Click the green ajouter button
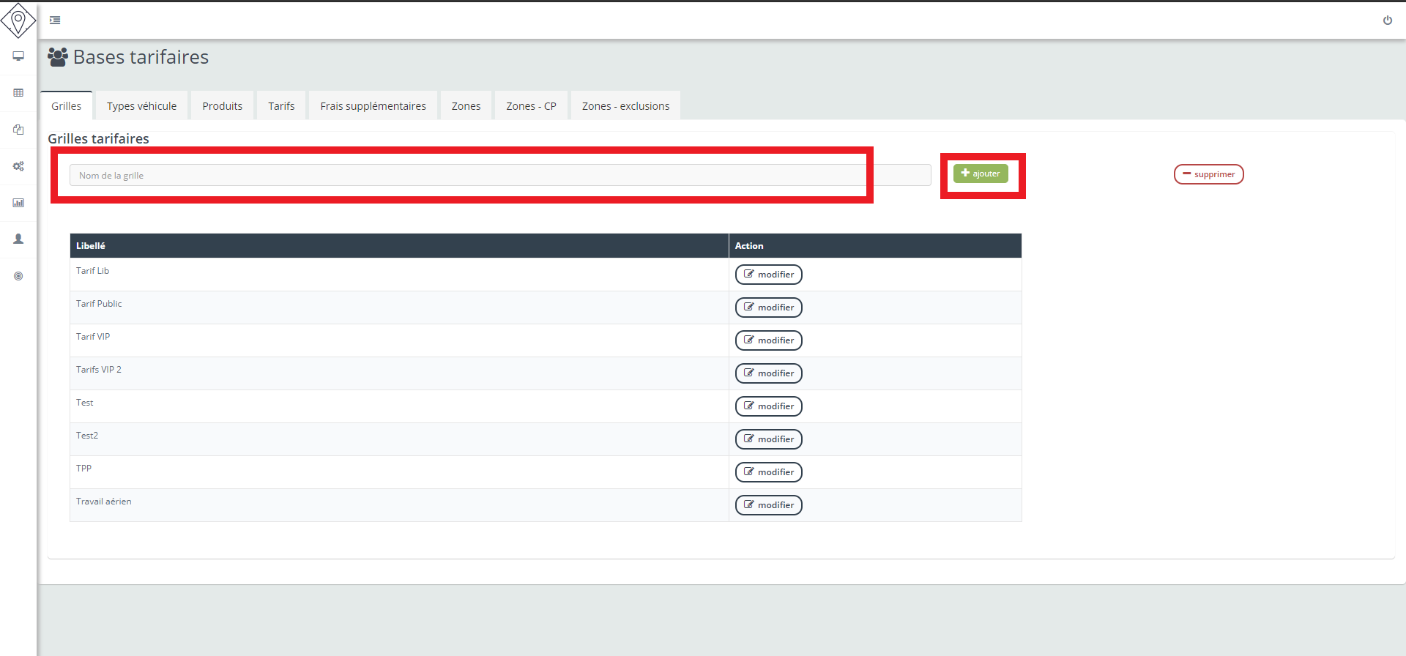 click(981, 174)
